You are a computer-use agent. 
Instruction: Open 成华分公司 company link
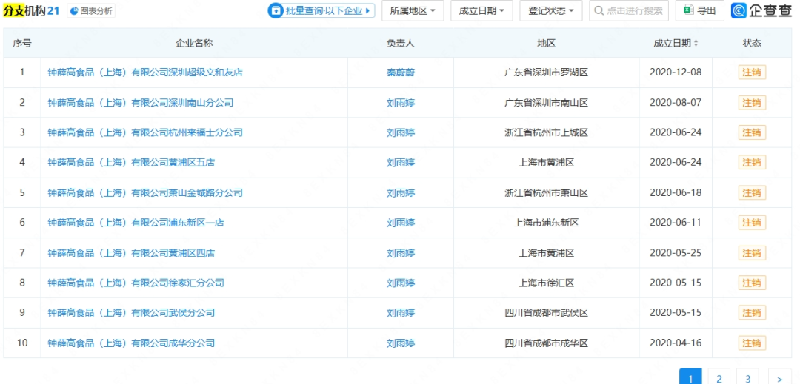pos(131,343)
